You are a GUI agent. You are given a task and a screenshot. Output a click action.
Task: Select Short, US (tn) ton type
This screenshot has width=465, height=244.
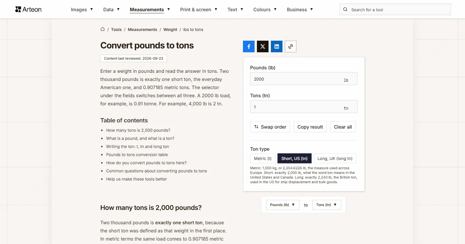294,158
